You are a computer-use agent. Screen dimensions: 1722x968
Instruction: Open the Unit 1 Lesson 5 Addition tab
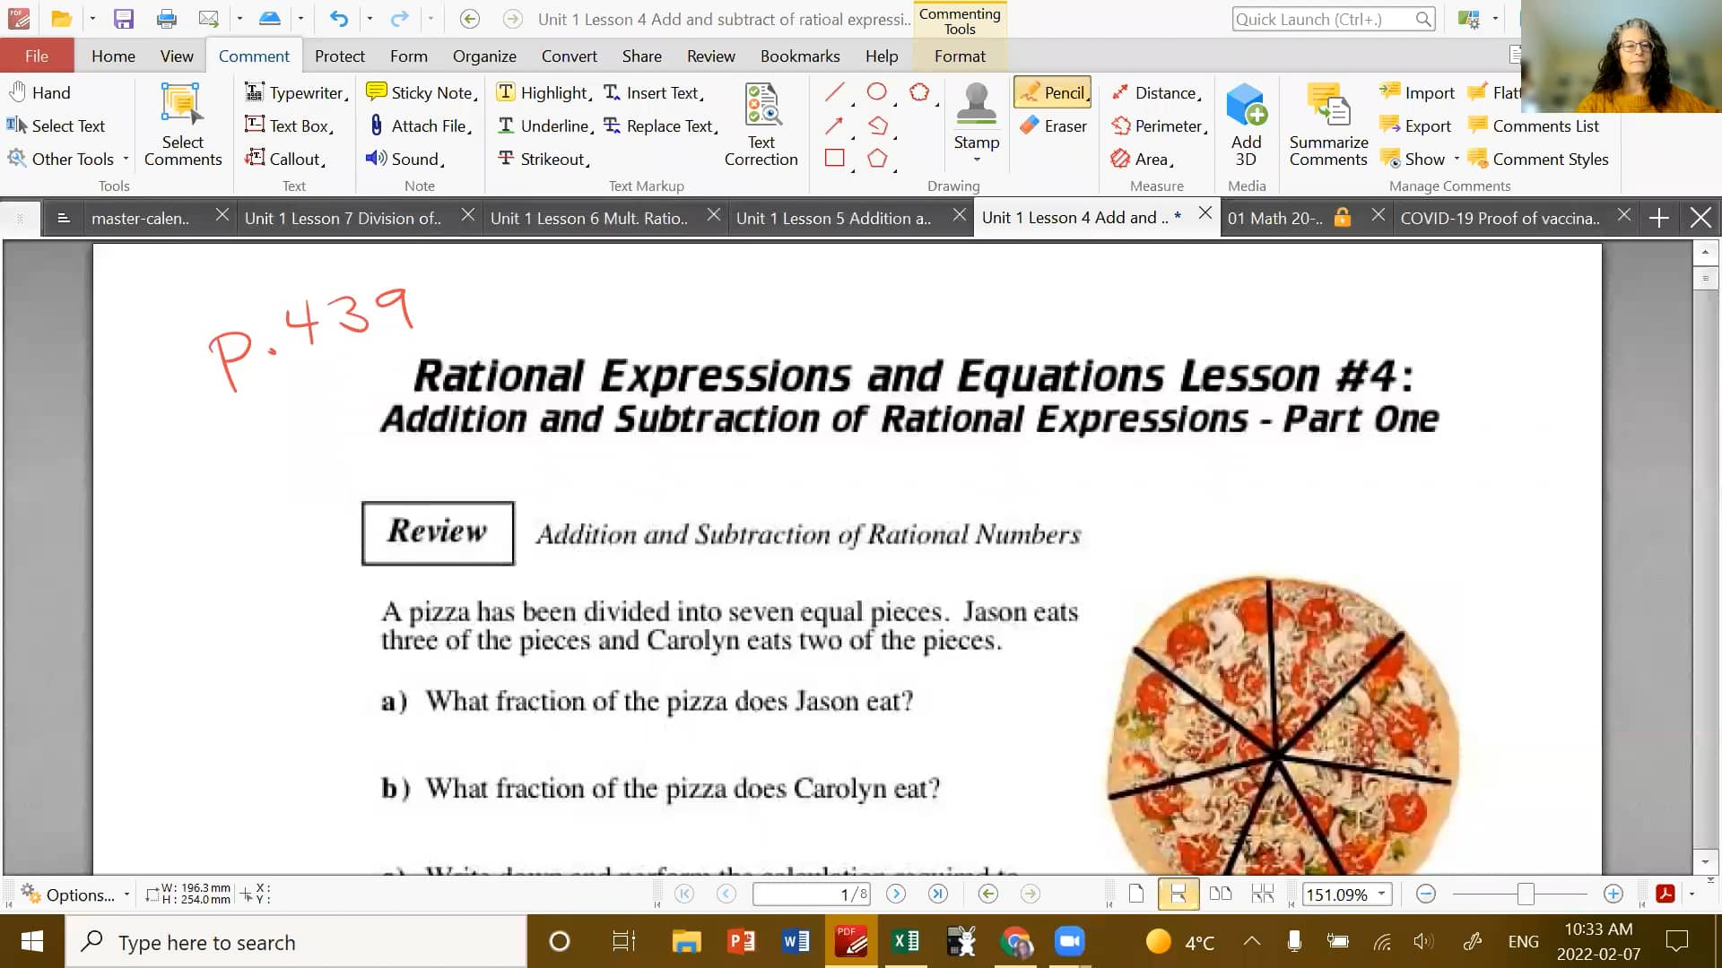point(833,217)
